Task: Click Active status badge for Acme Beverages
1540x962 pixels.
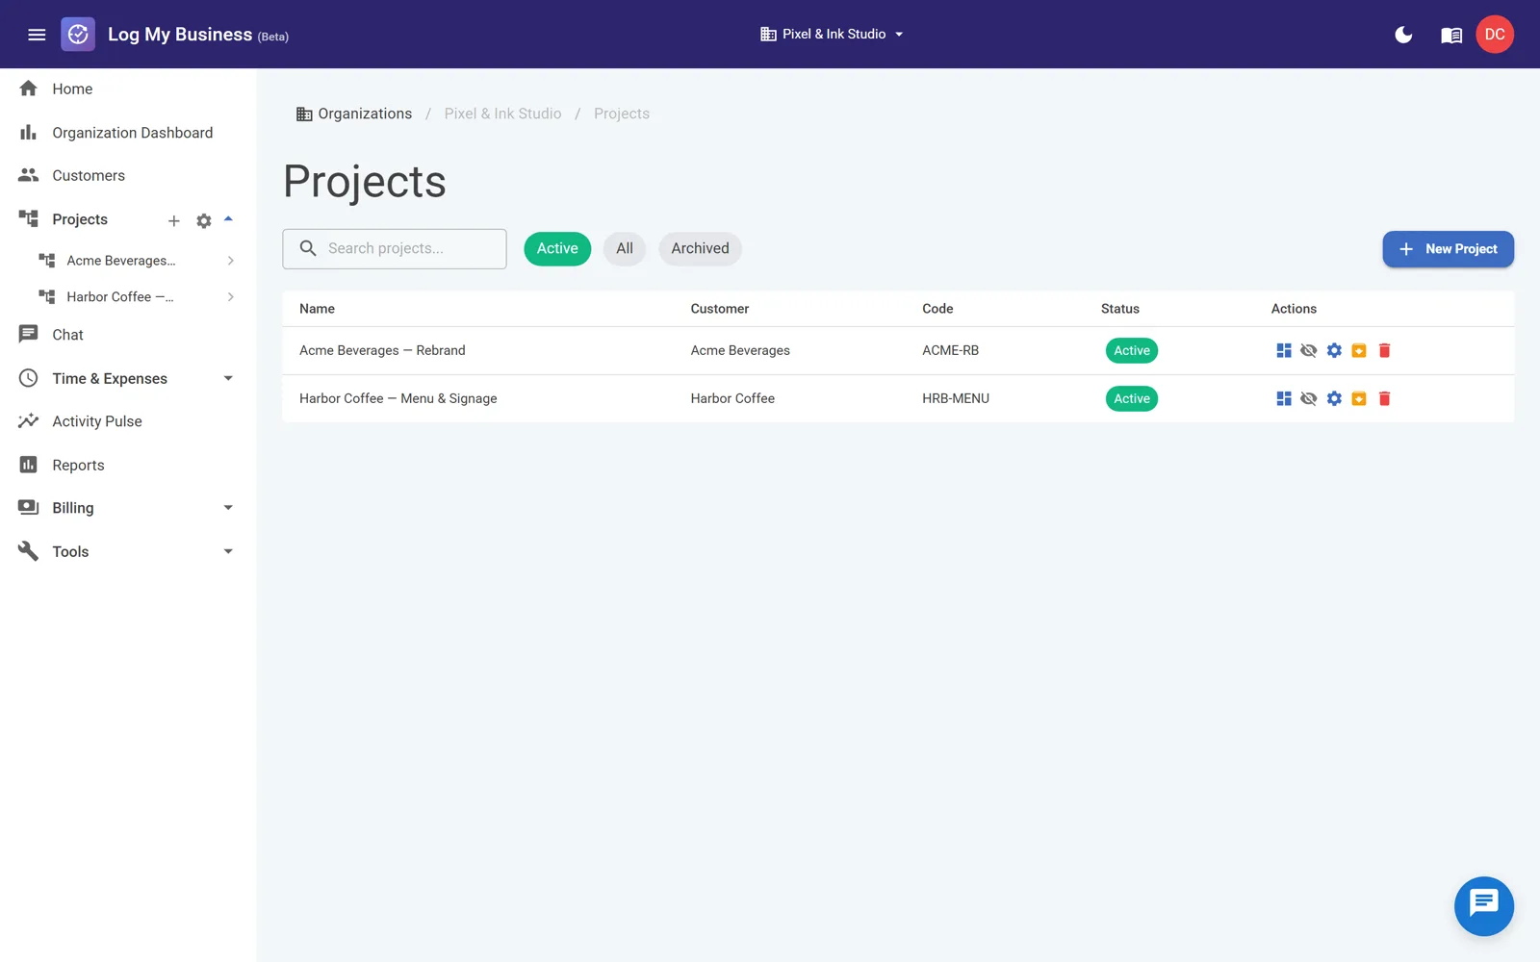Action: click(1132, 350)
